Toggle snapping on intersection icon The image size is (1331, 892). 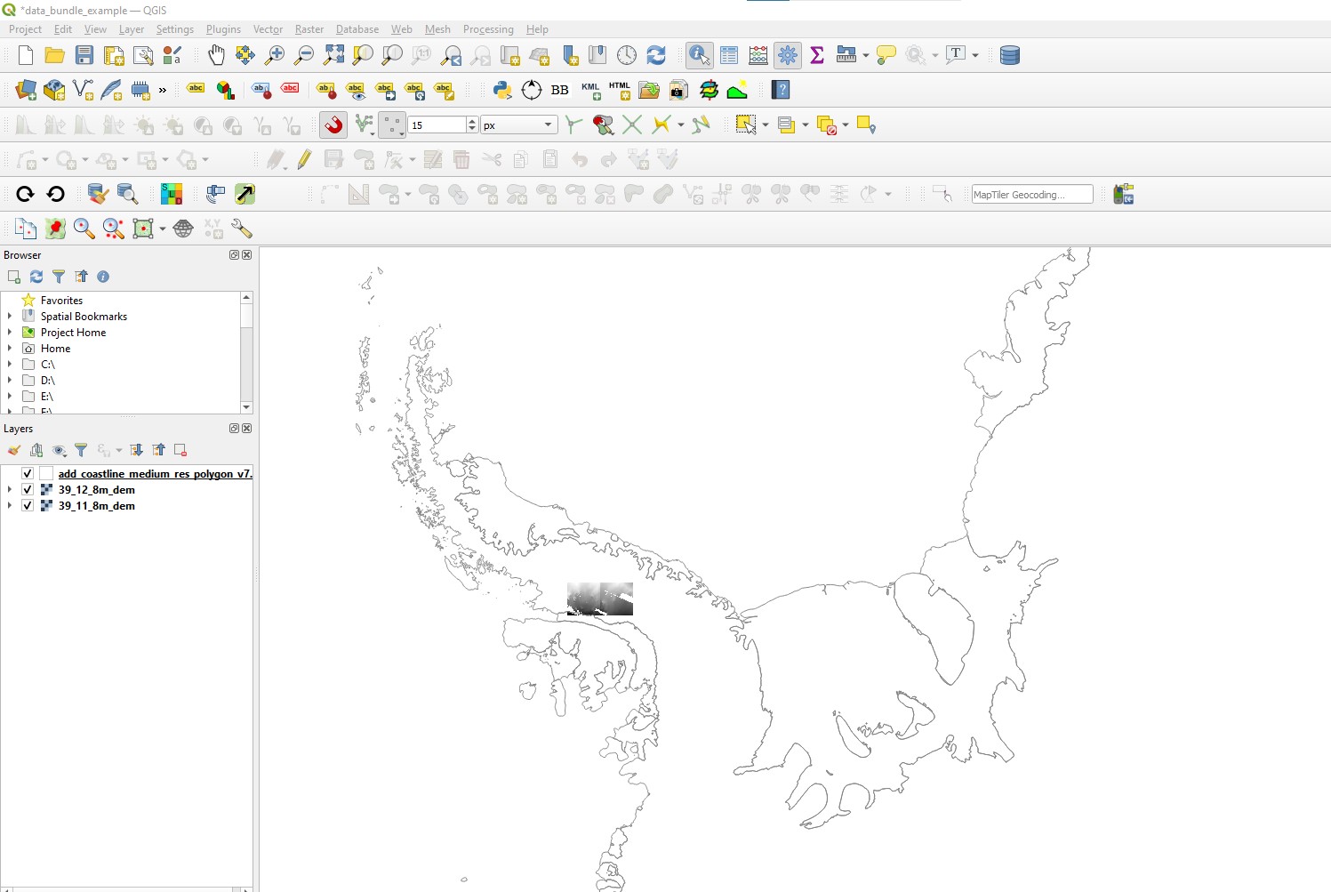pyautogui.click(x=632, y=125)
